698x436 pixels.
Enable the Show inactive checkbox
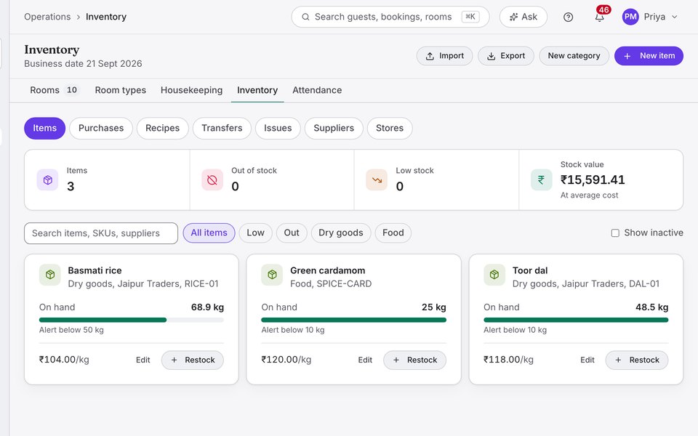pos(615,233)
